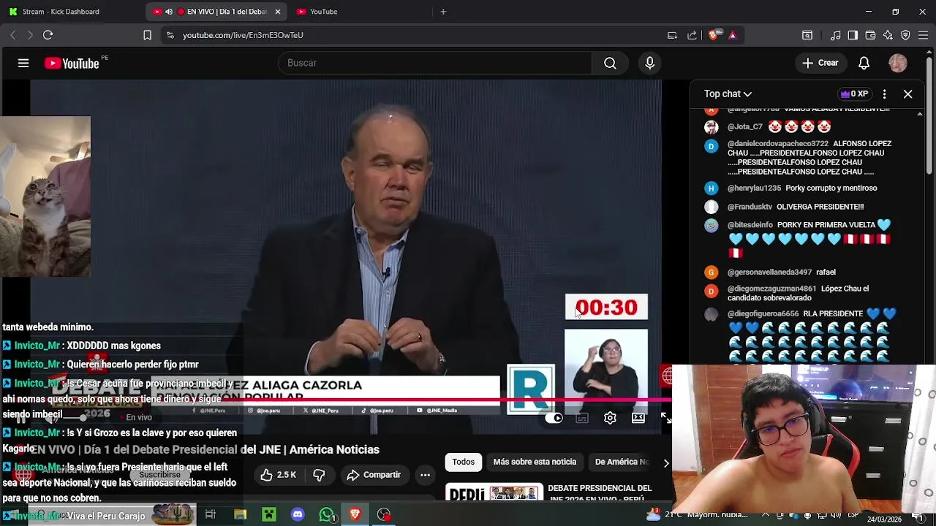Image resolution: width=936 pixels, height=526 pixels.
Task: Open the YouTube notifications bell
Action: [864, 63]
